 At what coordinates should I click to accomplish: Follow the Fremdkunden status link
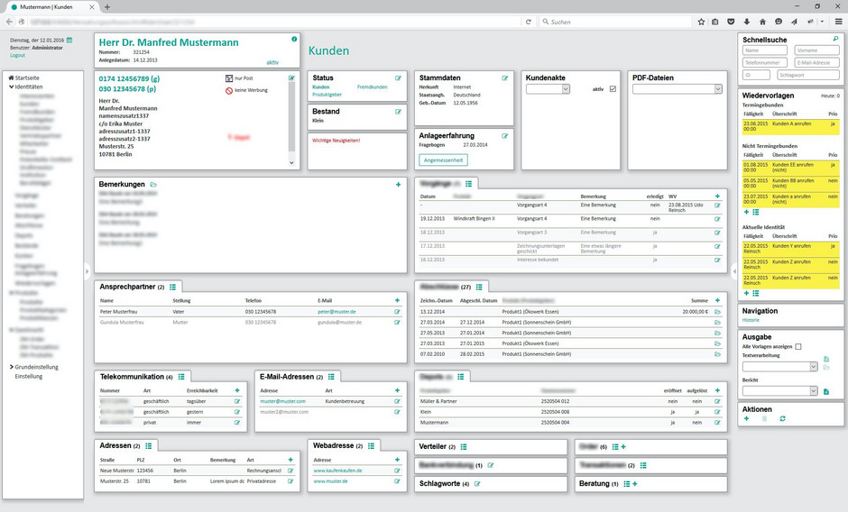pos(372,87)
